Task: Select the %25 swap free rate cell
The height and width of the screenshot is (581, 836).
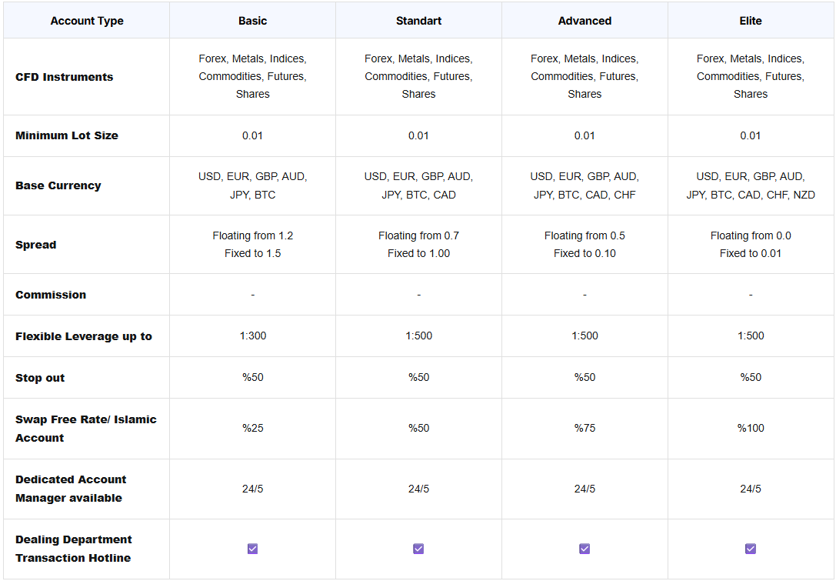Action: [x=252, y=428]
